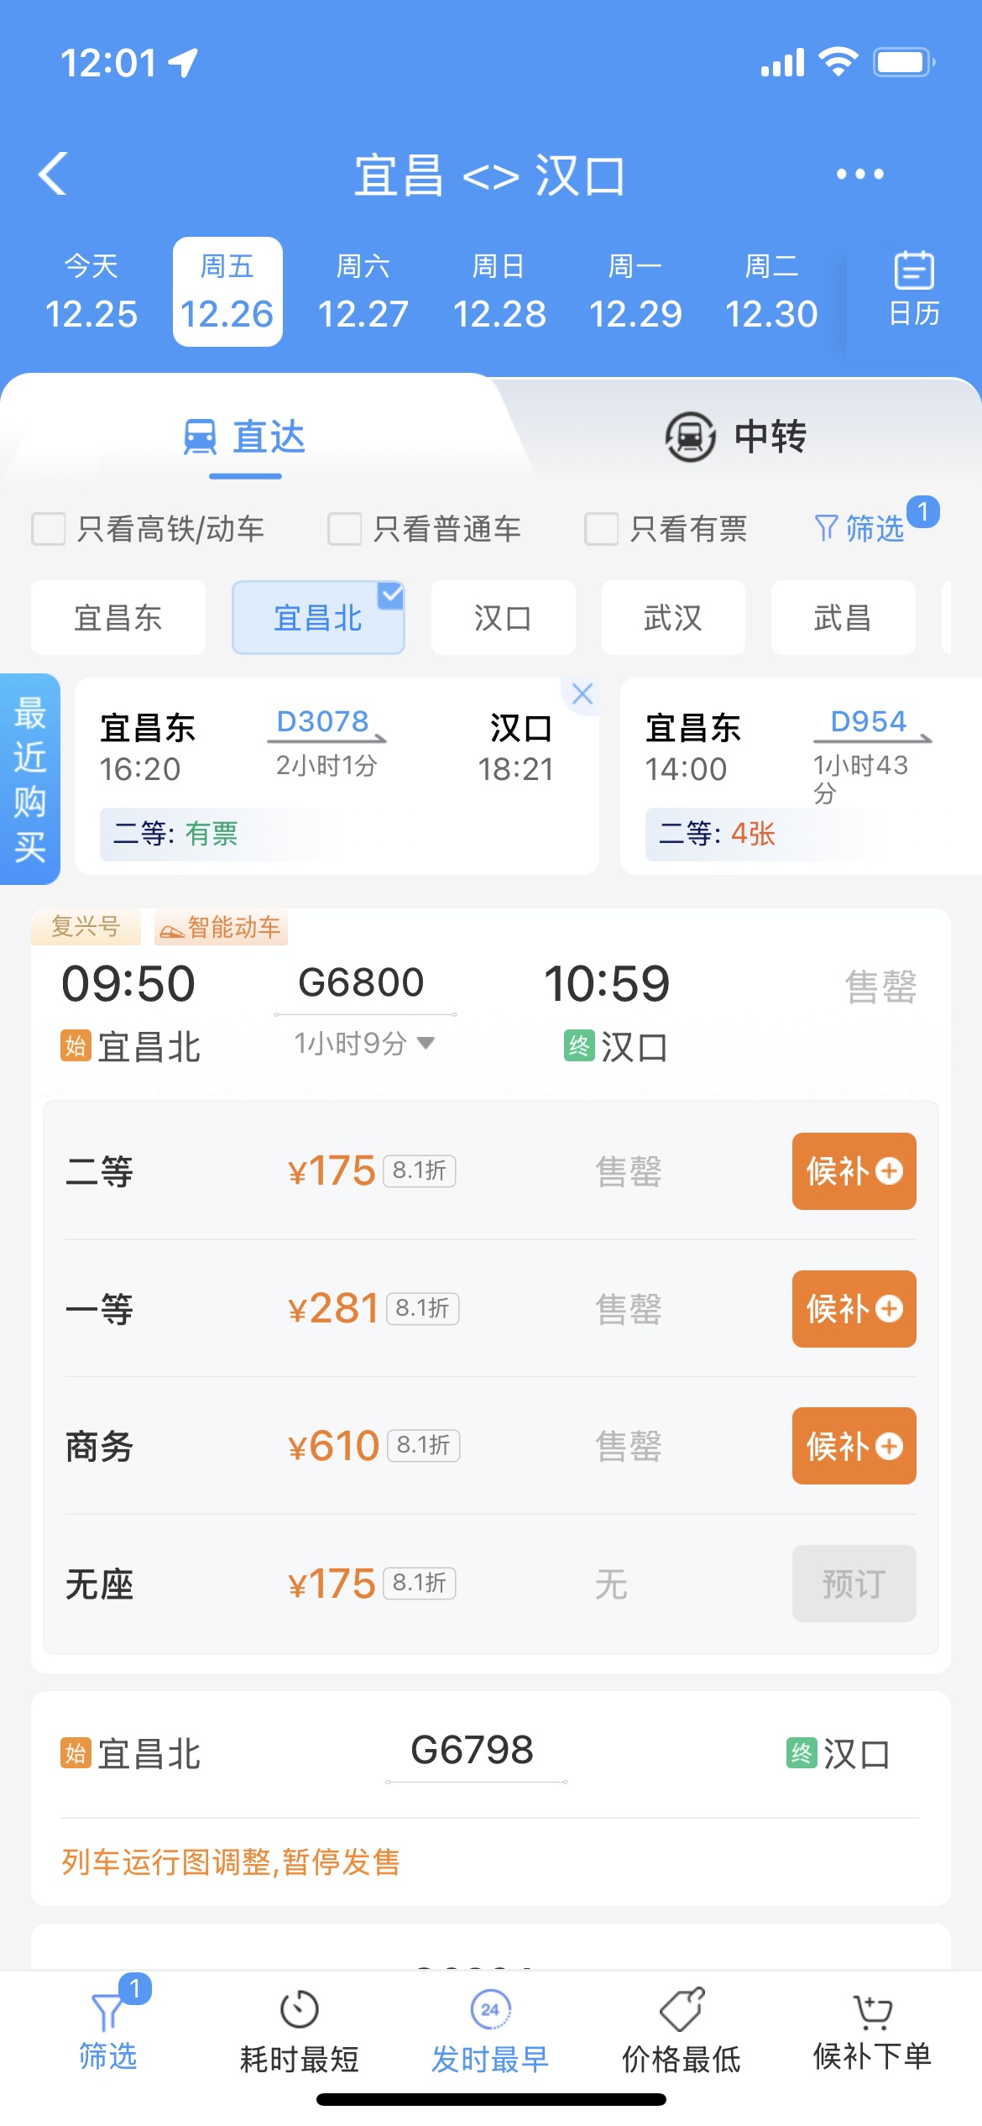Tap 候补 waitlist button for 商务 seat
The height and width of the screenshot is (2126, 982).
854,1445
